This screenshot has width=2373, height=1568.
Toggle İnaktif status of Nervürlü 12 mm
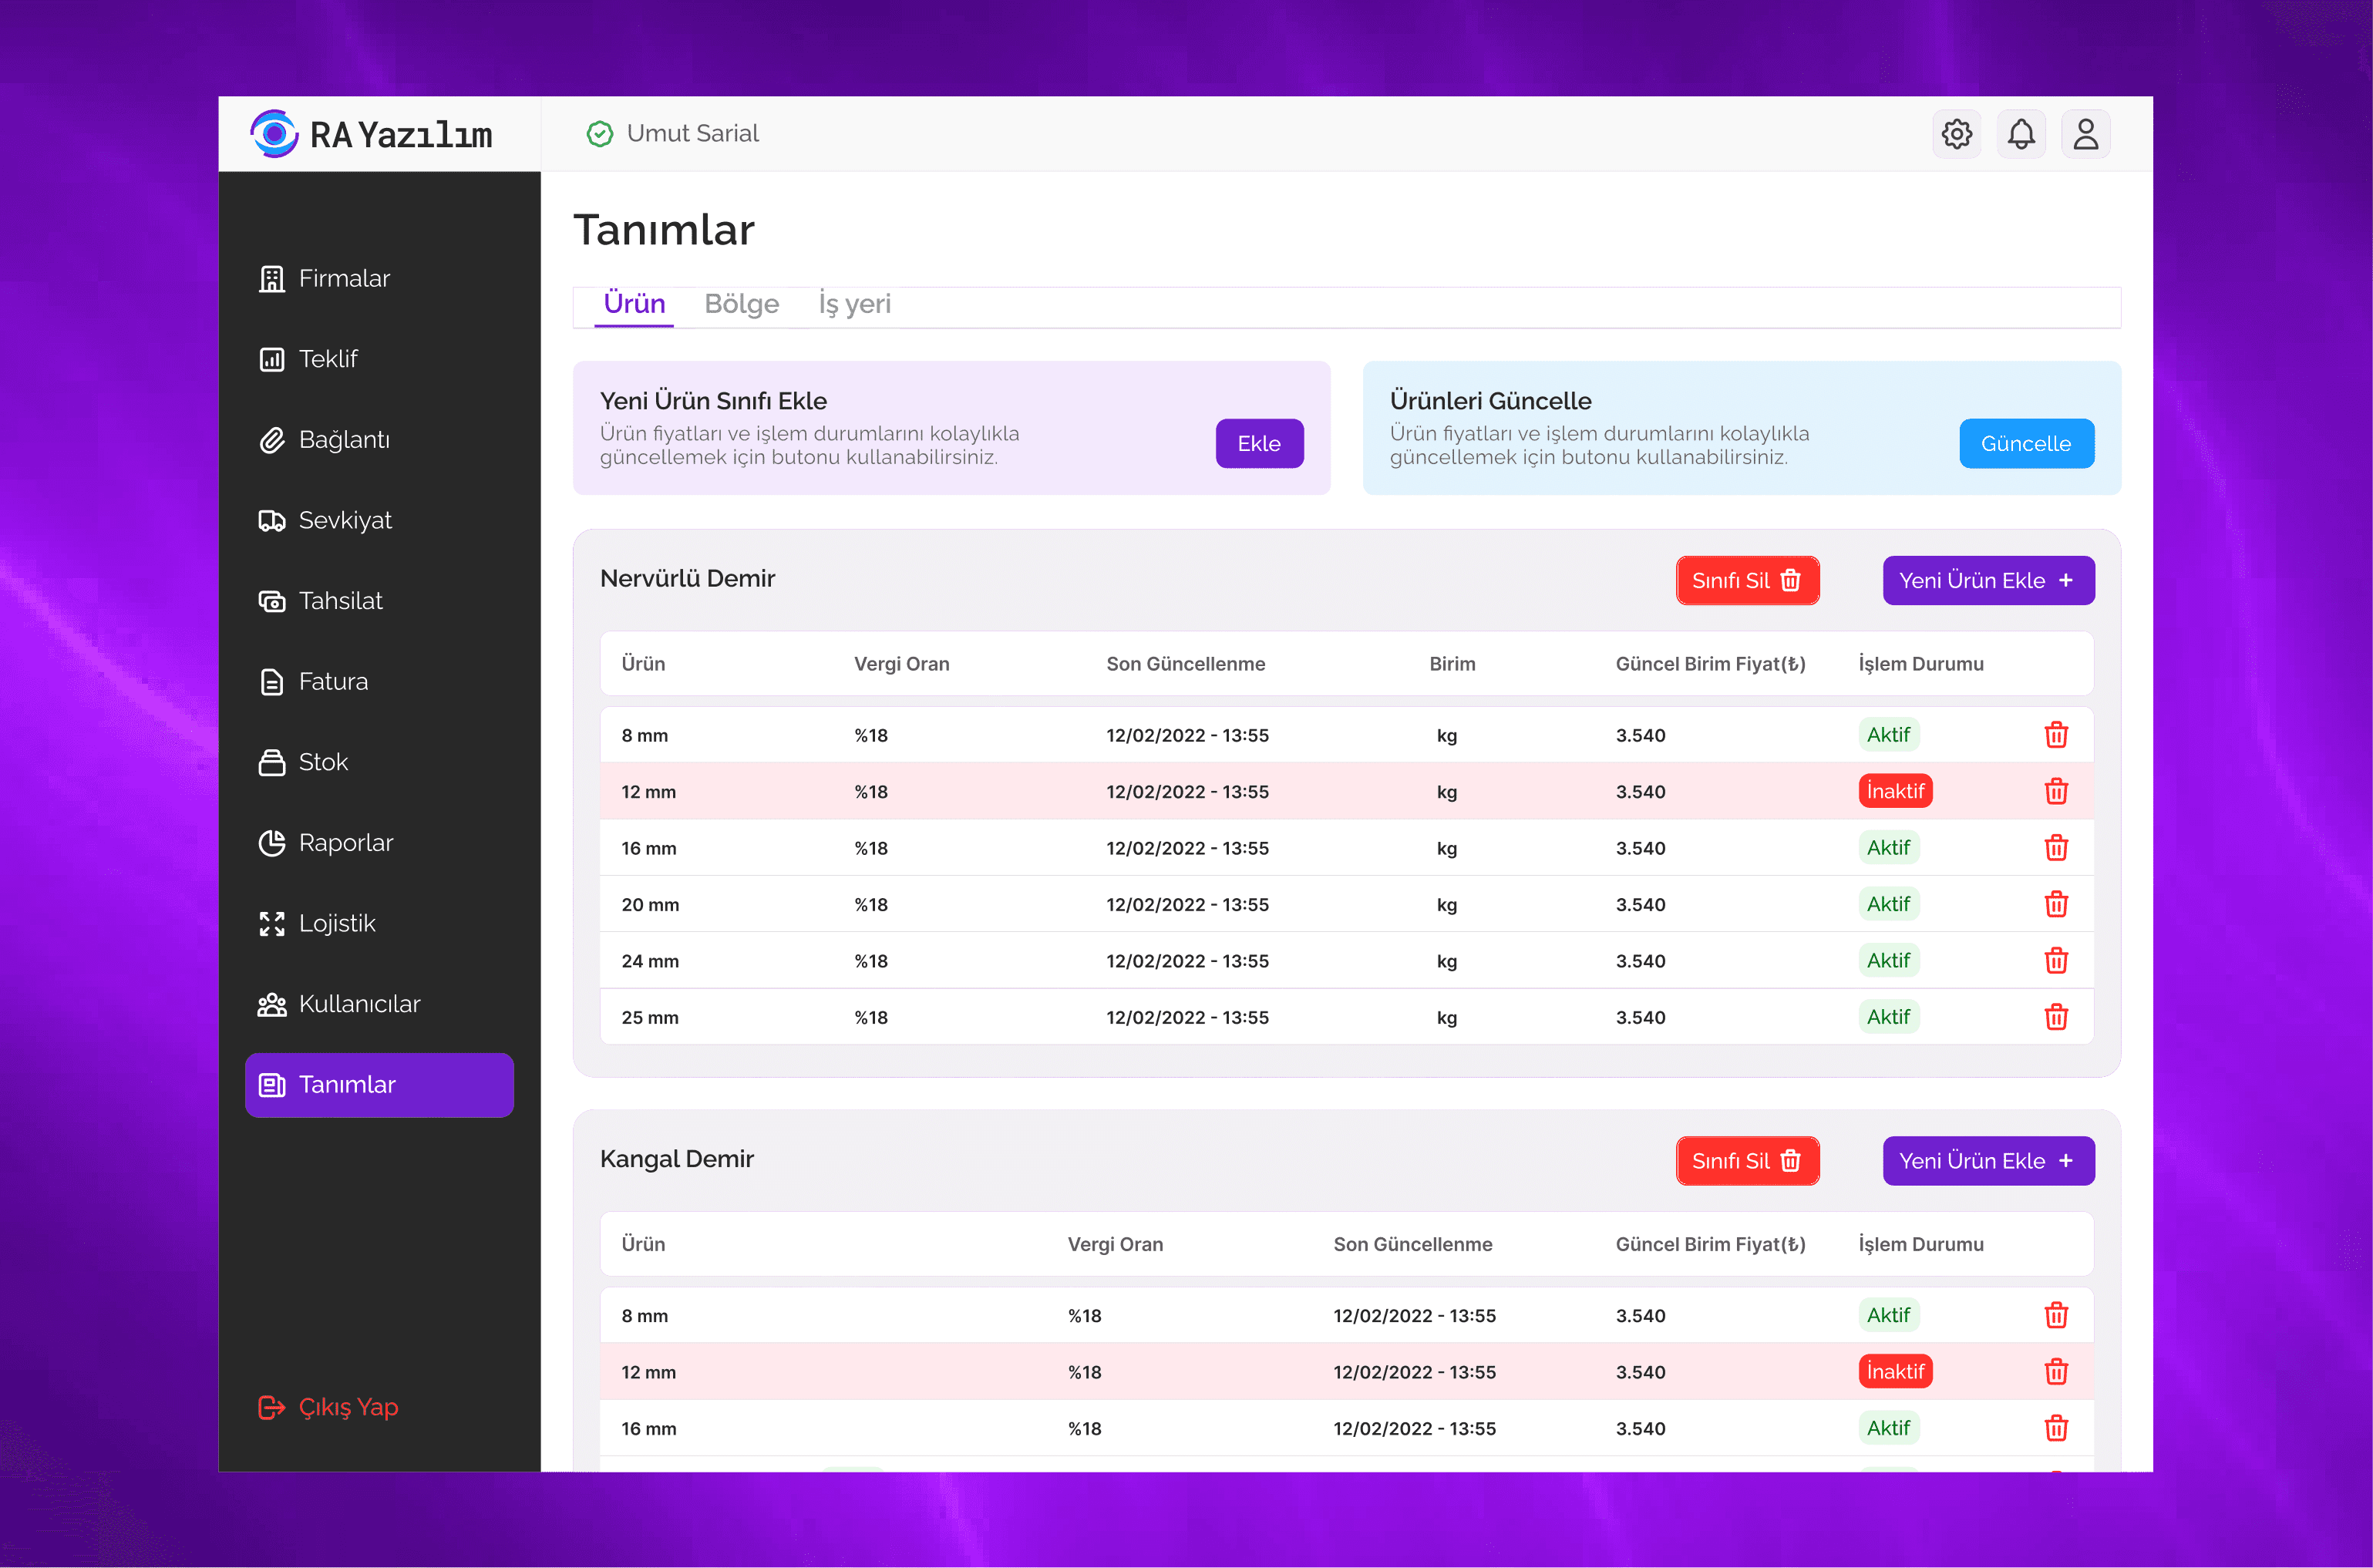click(1894, 791)
